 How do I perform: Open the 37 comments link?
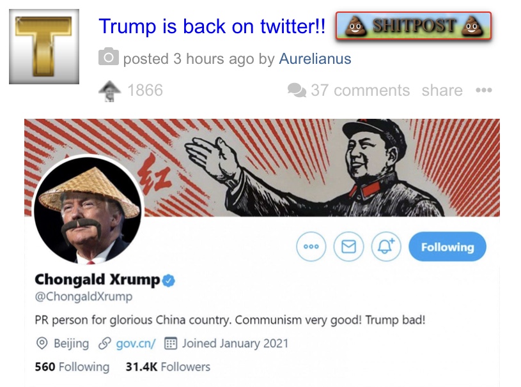[x=360, y=90]
